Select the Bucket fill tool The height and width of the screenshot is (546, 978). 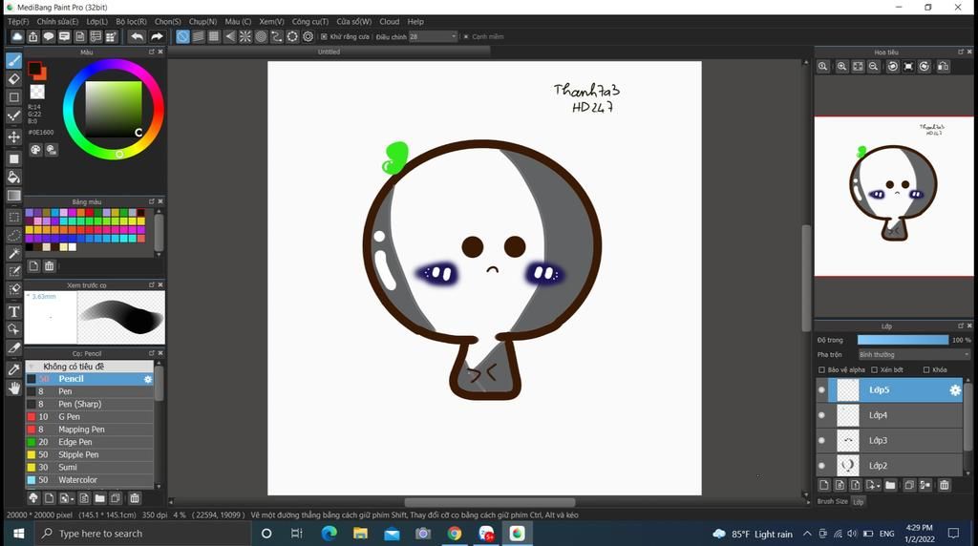pyautogui.click(x=13, y=178)
